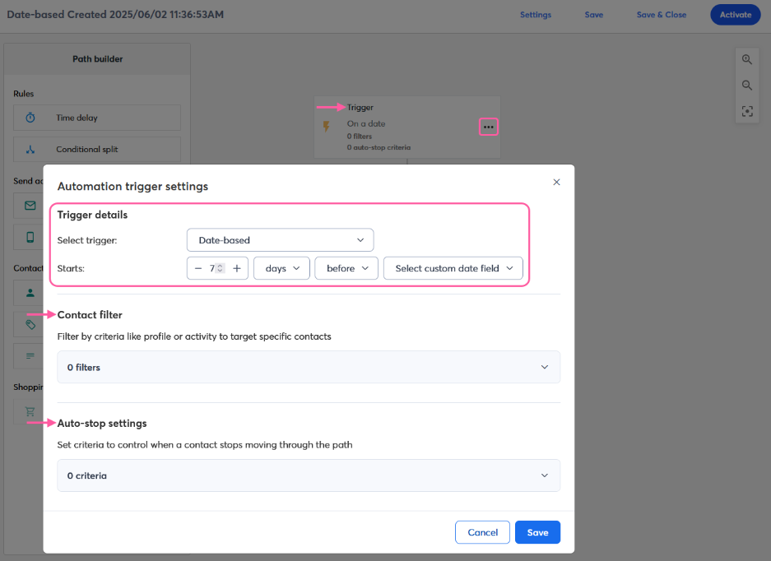Click the Conditional split branch icon

[30, 149]
